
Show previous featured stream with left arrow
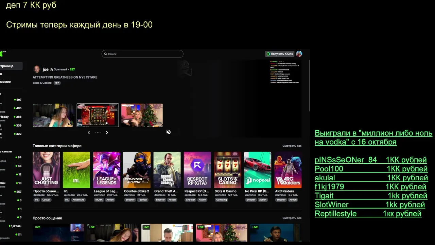click(89, 132)
